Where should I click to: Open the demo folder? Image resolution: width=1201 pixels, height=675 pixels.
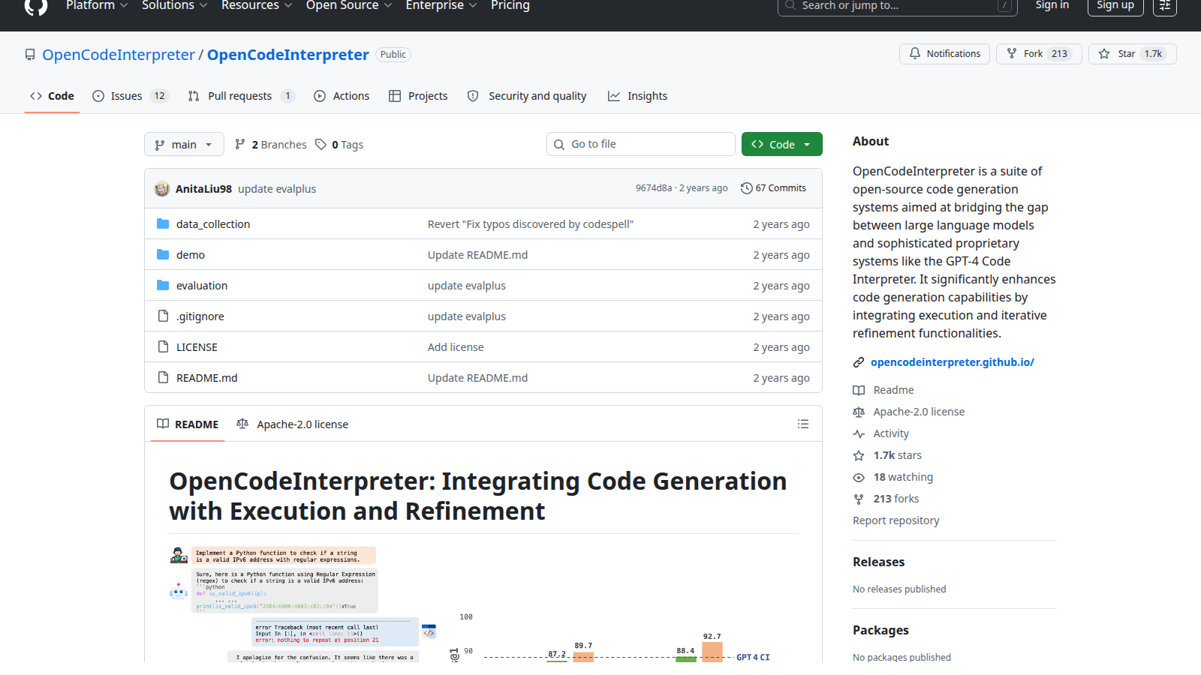point(191,255)
